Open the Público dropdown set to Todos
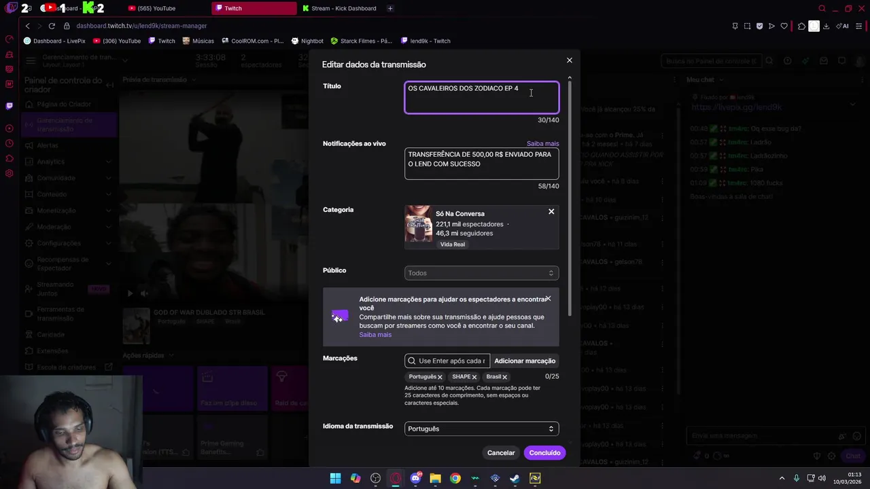Screen dimensions: 870x489 click(481, 273)
